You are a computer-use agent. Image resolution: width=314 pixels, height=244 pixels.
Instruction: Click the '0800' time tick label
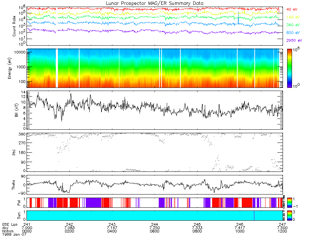[x=197, y=231]
